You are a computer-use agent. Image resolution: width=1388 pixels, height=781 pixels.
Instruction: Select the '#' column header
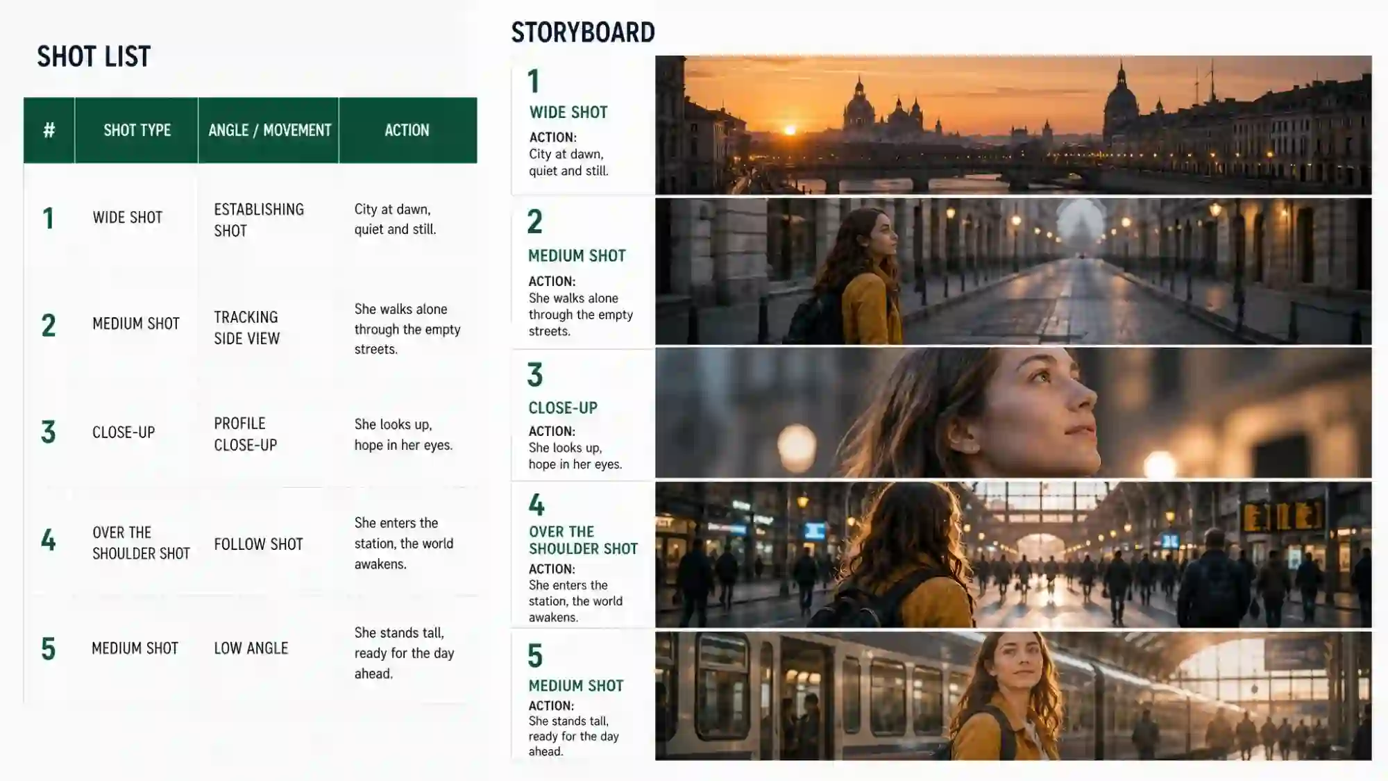[49, 131]
